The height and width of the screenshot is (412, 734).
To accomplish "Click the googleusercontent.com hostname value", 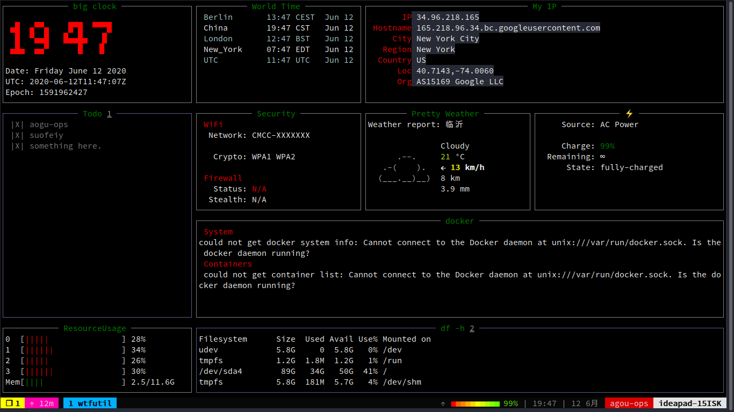I will coord(508,28).
